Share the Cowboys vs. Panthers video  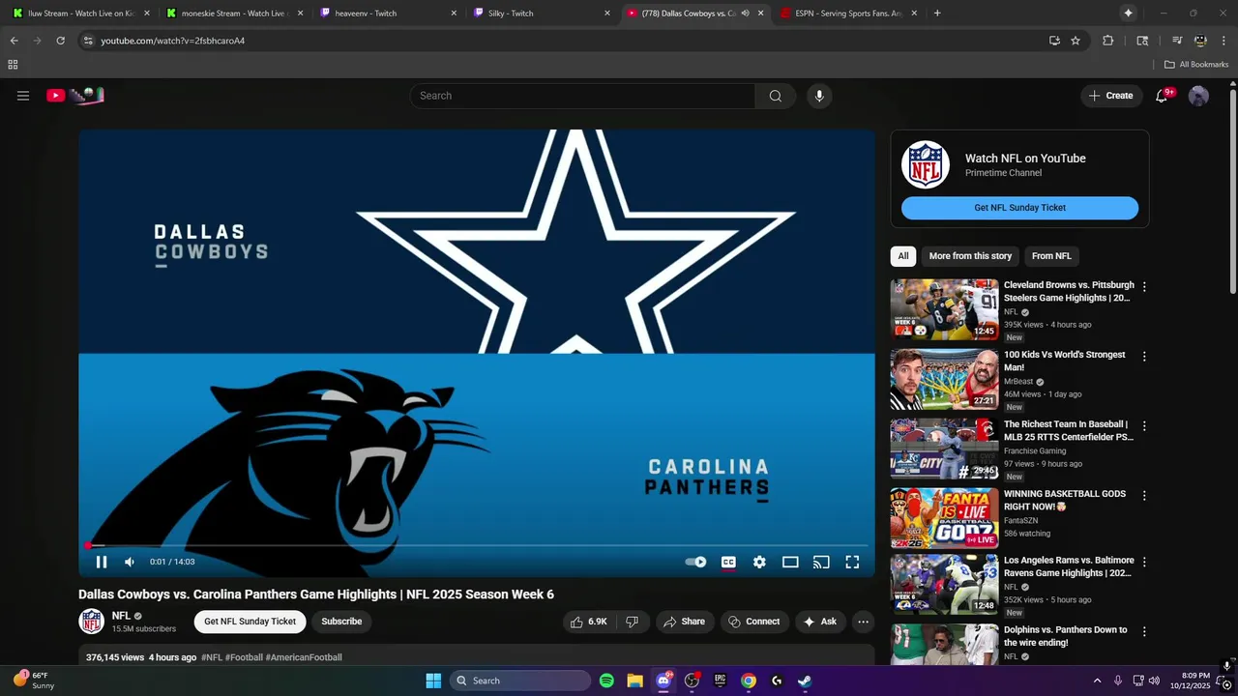click(684, 622)
